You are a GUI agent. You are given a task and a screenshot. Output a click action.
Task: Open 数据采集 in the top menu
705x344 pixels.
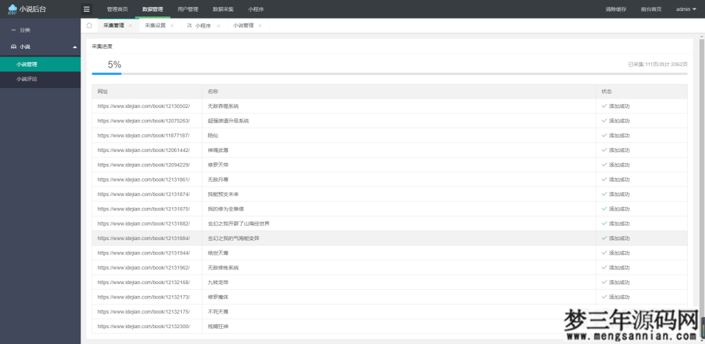click(x=223, y=9)
